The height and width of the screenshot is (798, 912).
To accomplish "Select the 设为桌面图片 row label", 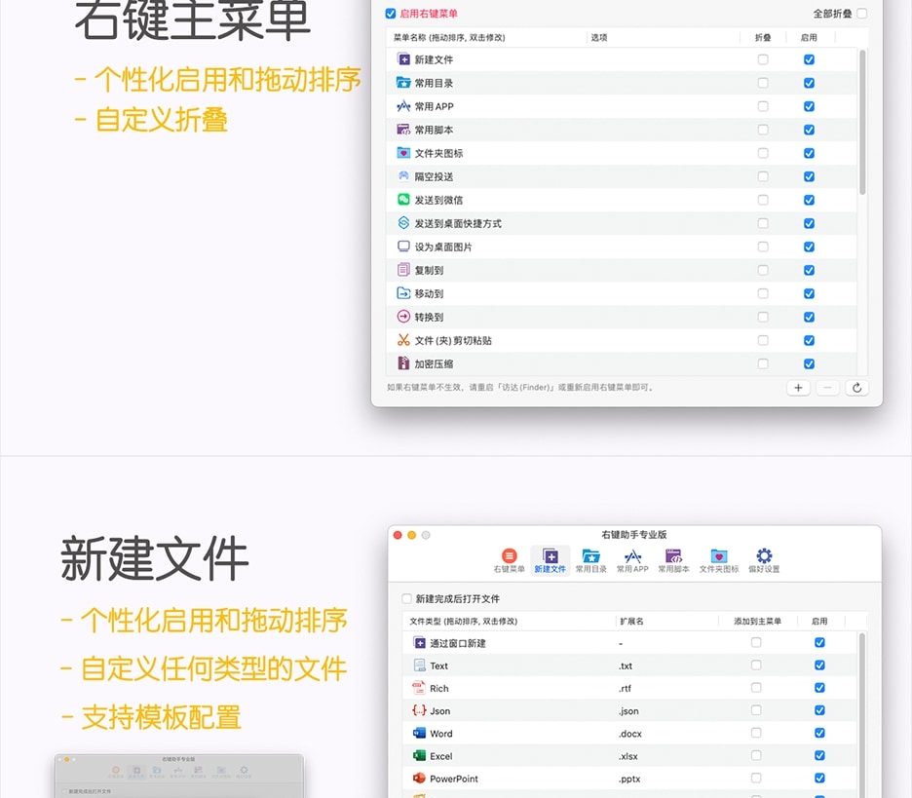I will pyautogui.click(x=443, y=247).
